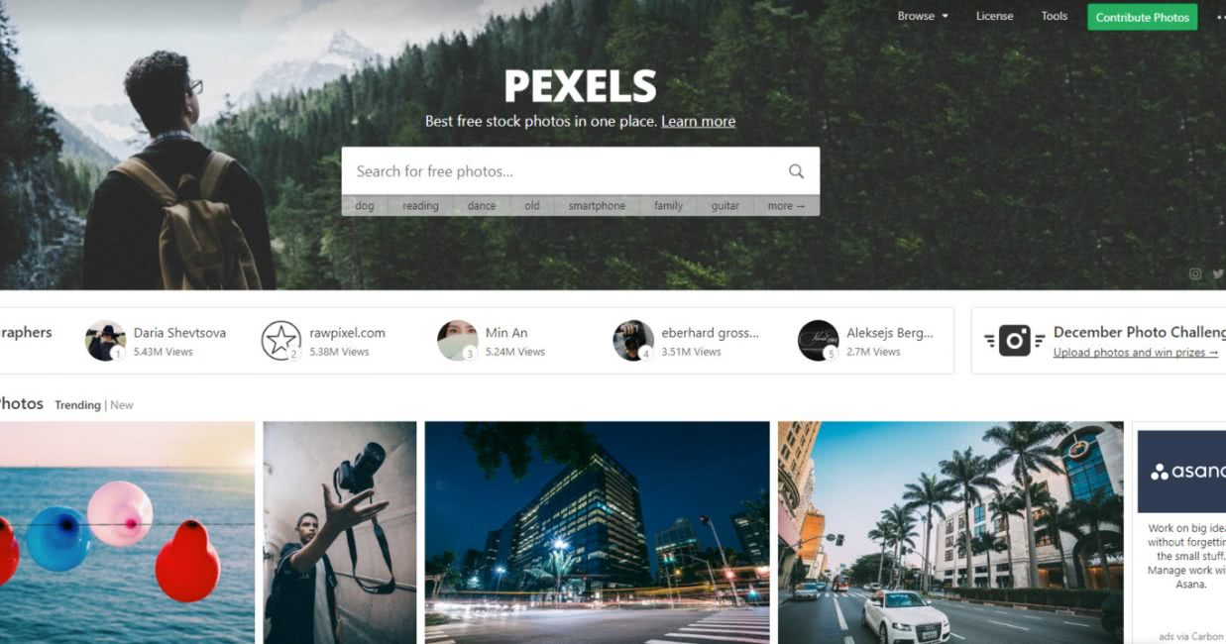Open the three-dots overflow menu
Screen dimensions: 1226x644
(x=1220, y=17)
